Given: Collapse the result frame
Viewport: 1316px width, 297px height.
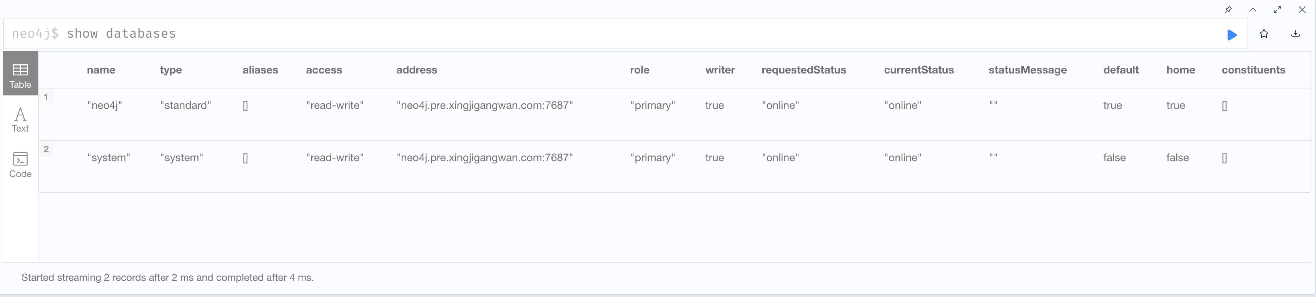Looking at the screenshot, I should (x=1253, y=10).
